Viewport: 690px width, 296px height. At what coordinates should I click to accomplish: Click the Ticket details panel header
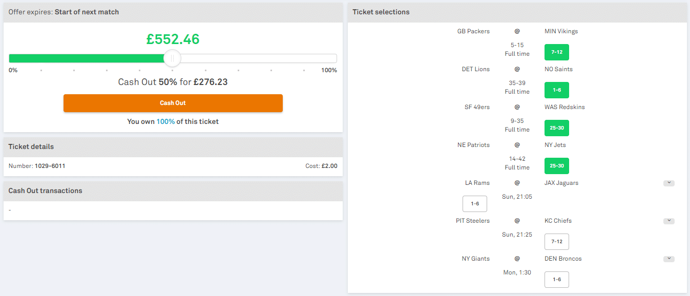(x=173, y=147)
